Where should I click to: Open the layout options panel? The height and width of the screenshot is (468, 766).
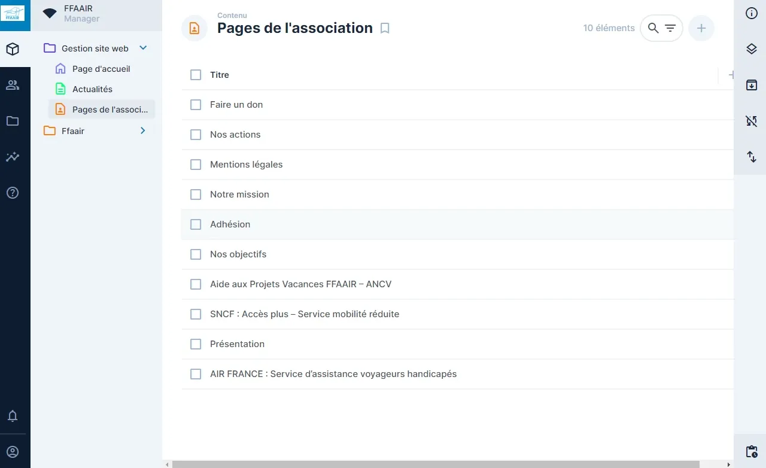752,49
